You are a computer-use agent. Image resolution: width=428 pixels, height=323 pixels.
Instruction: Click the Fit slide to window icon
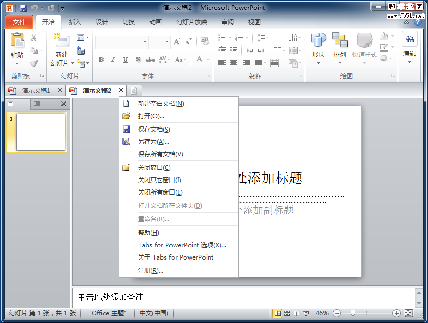pyautogui.click(x=408, y=313)
